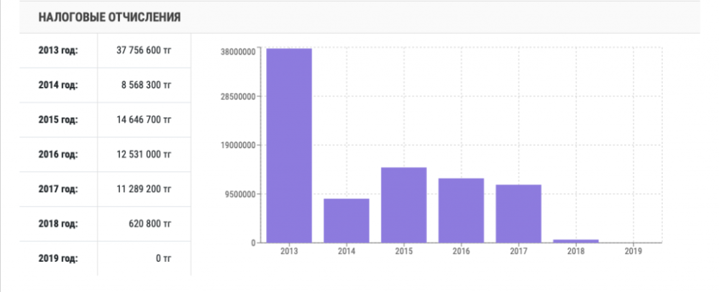719x292 pixels.
Task: Click the 12 531 000 тг value
Action: (144, 154)
